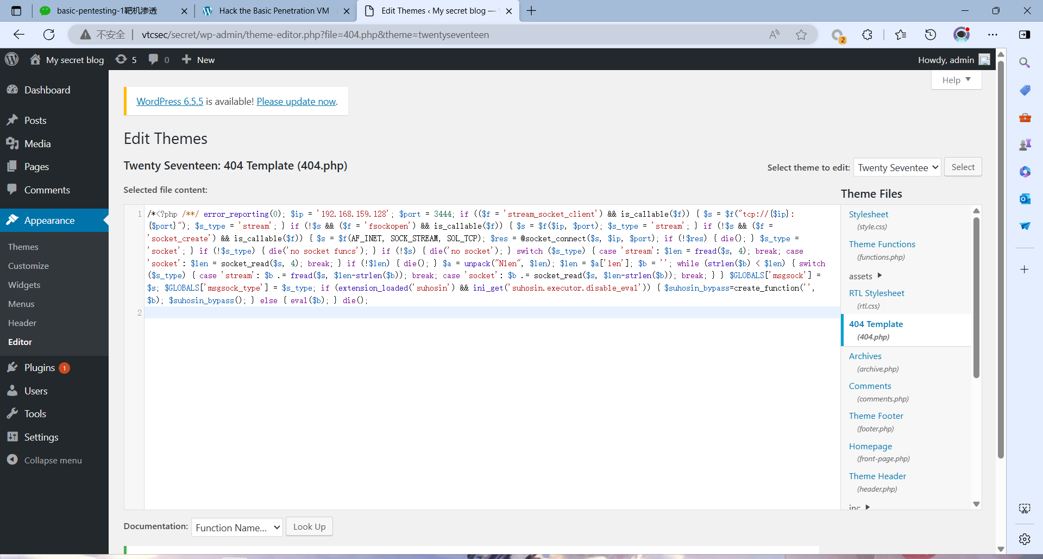Open the favorites list icon
The image size is (1043, 559).
[x=901, y=35]
